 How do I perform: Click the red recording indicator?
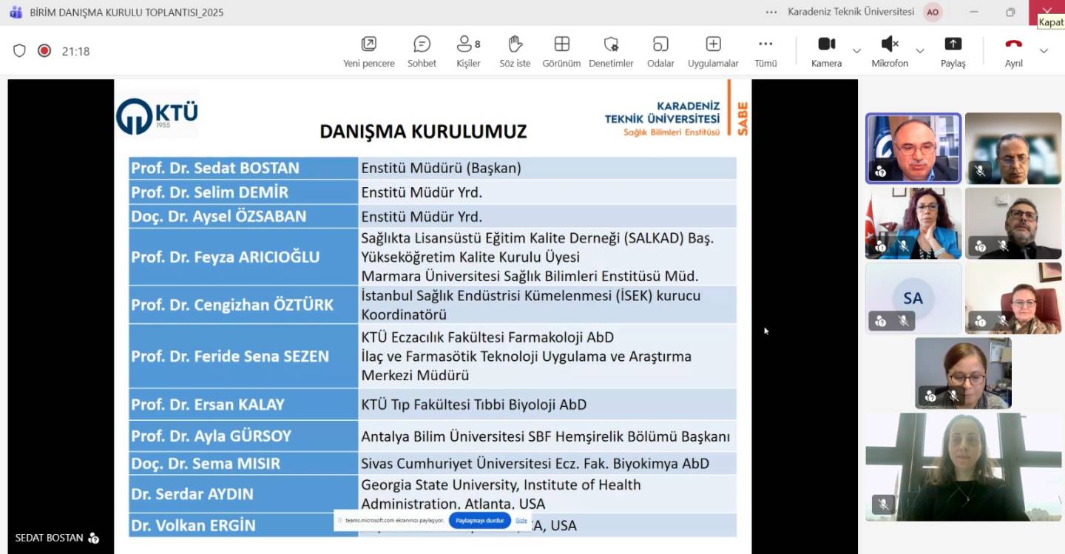point(44,51)
